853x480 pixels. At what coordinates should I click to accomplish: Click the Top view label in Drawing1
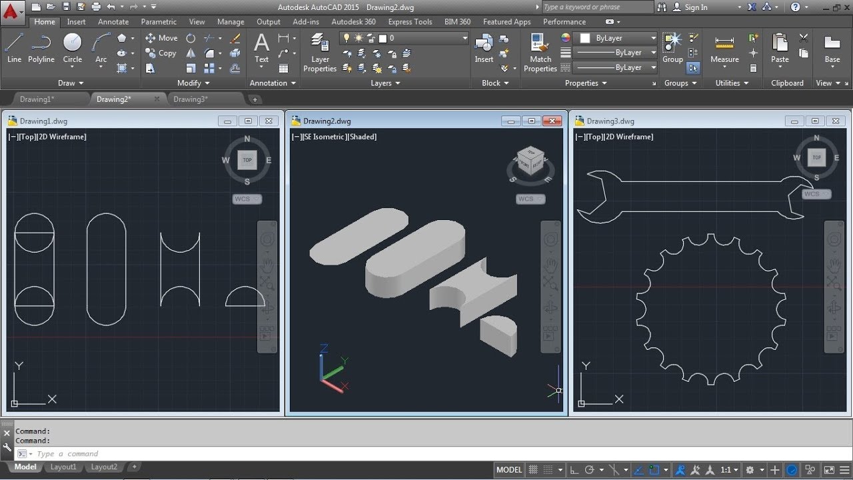point(27,137)
